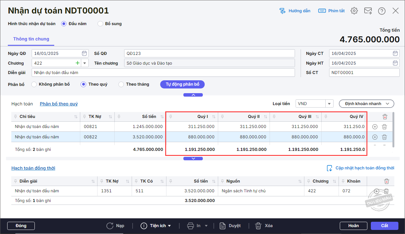Click the Cất save button
Viewport: 405px width, 234px height.
tap(385, 226)
